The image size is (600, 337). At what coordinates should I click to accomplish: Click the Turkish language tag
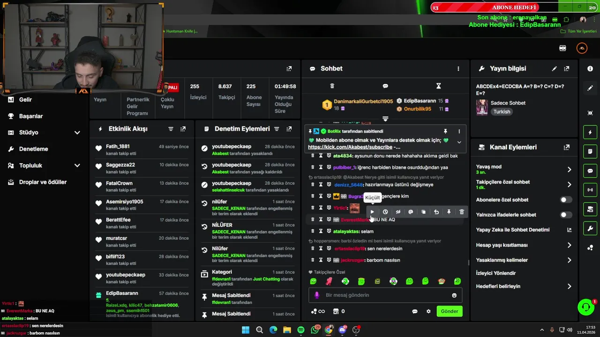pyautogui.click(x=502, y=112)
